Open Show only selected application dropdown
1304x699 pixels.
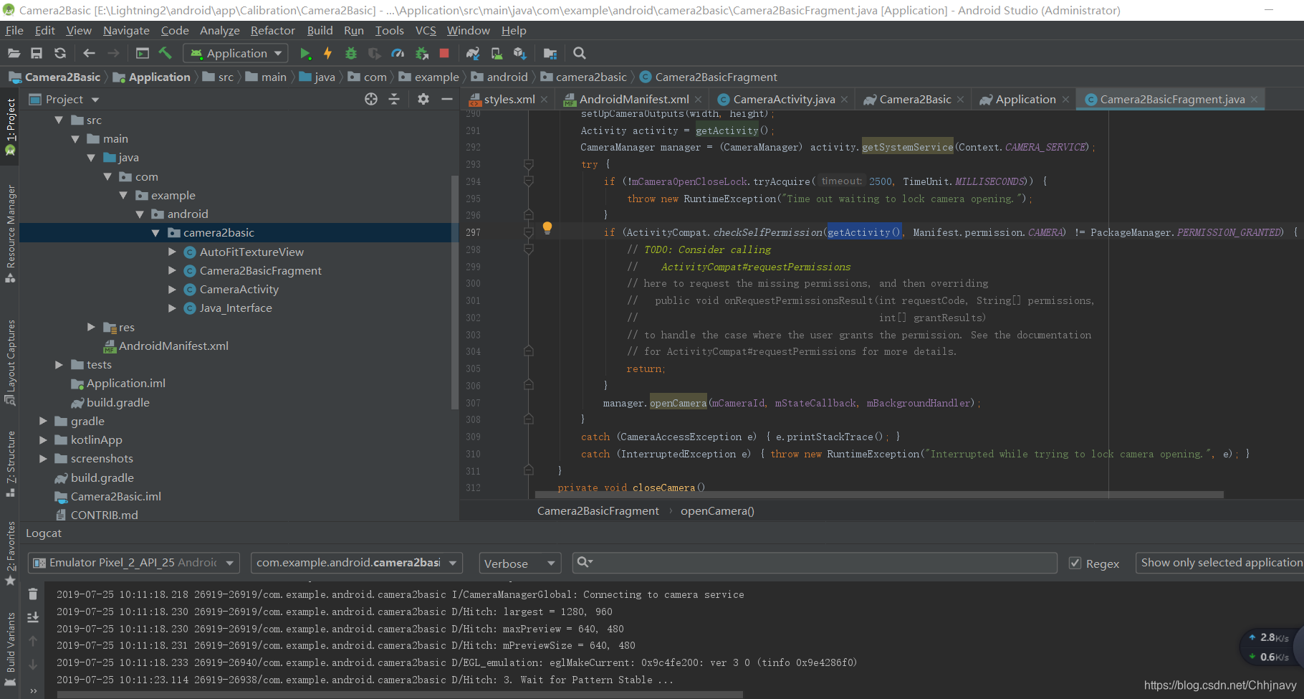(1219, 563)
